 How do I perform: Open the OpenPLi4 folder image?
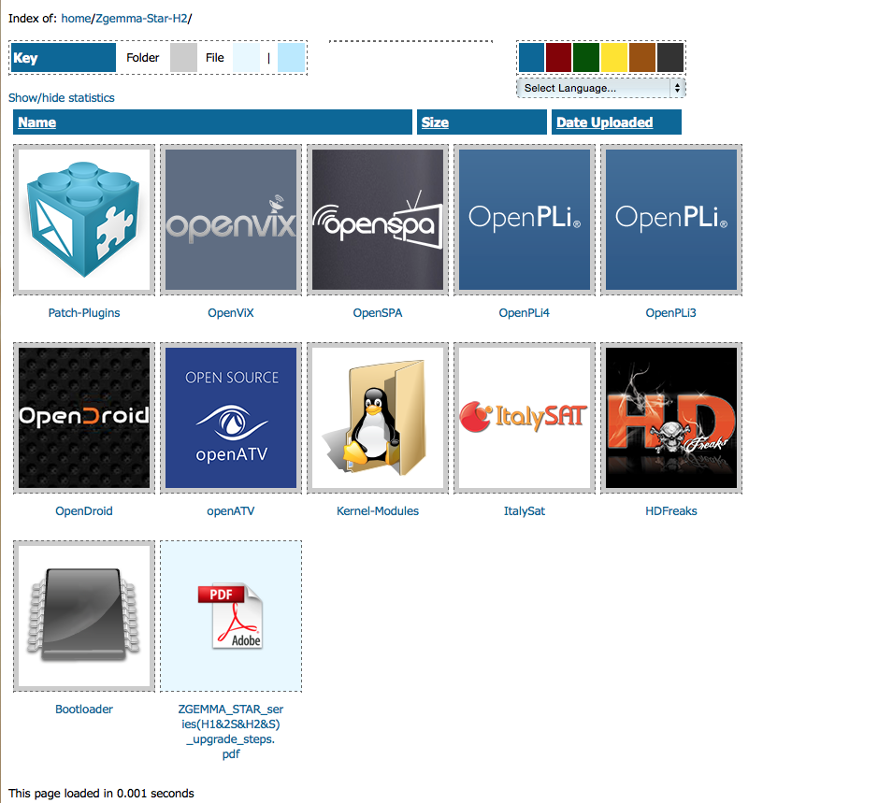[x=525, y=220]
